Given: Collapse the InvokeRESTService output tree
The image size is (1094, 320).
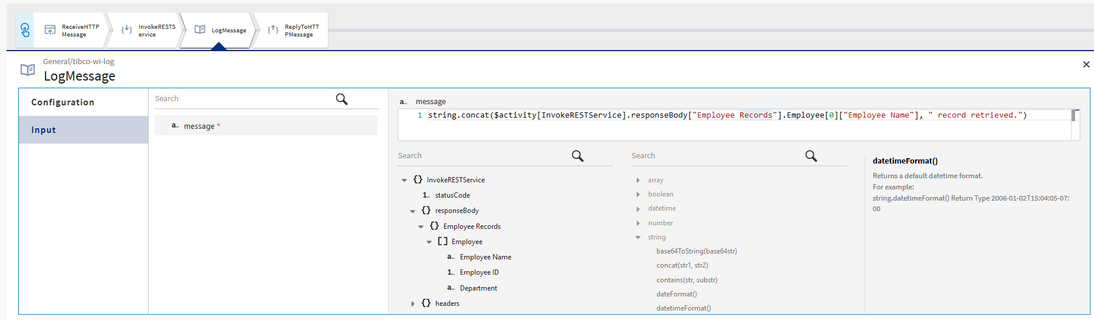Looking at the screenshot, I should [x=404, y=180].
